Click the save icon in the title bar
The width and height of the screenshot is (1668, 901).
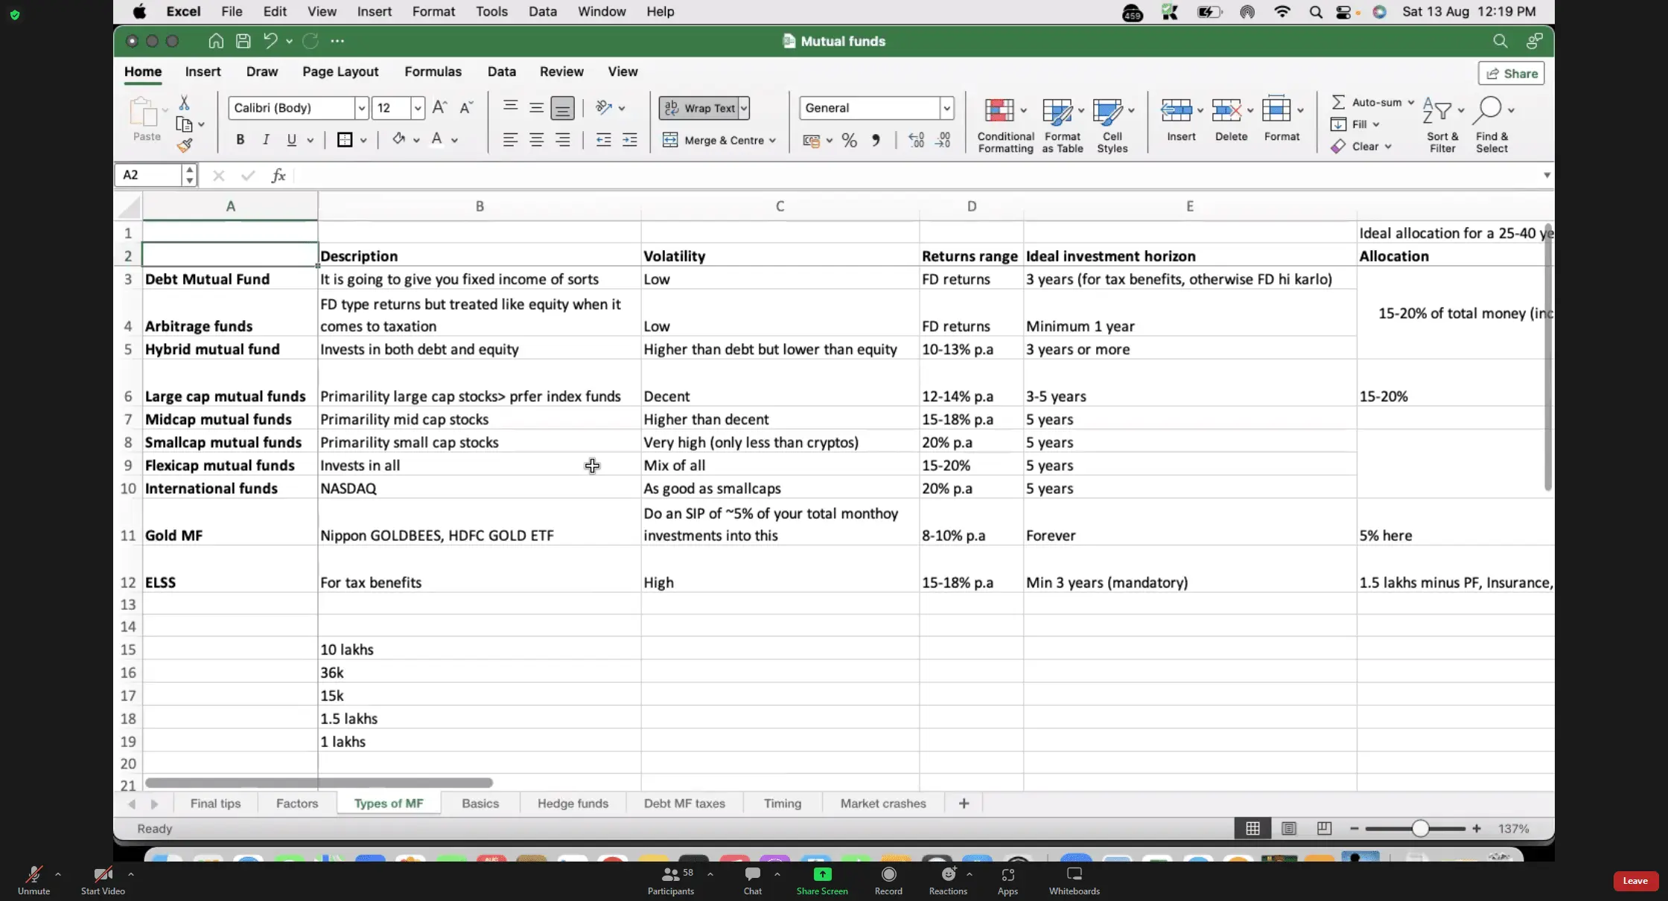tap(243, 41)
